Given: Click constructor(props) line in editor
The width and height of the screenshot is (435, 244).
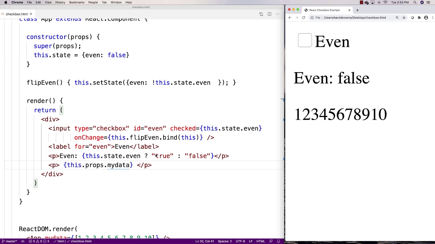Looking at the screenshot, I should [63, 37].
